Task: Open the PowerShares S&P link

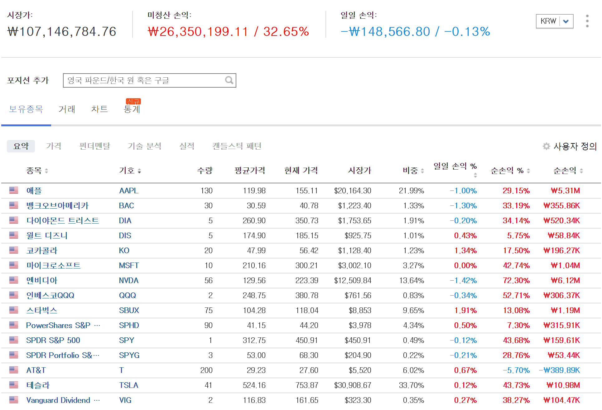Action: tap(63, 325)
